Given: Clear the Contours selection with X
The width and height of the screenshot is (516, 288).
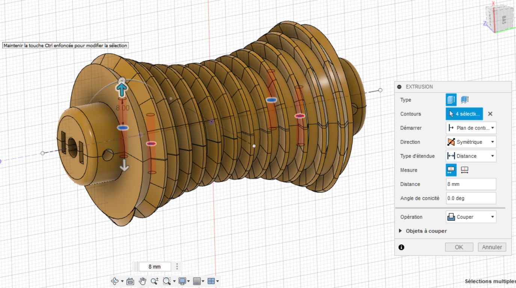Looking at the screenshot, I should [x=490, y=114].
